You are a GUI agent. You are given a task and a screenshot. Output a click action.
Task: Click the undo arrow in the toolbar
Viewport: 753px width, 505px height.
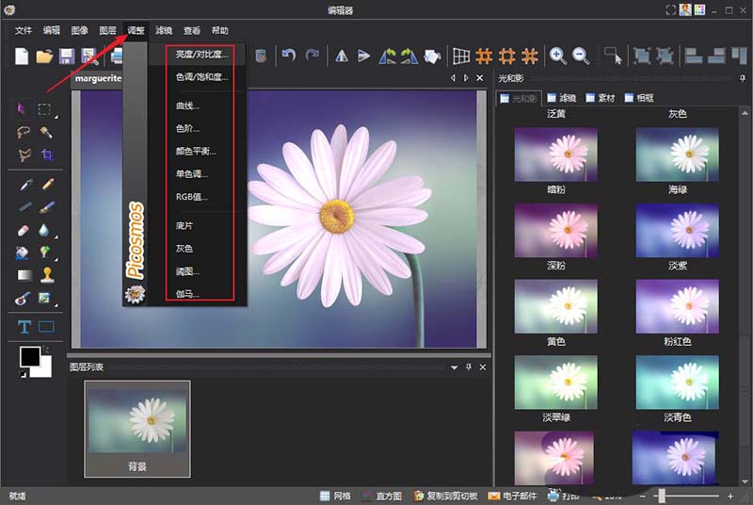[x=289, y=56]
